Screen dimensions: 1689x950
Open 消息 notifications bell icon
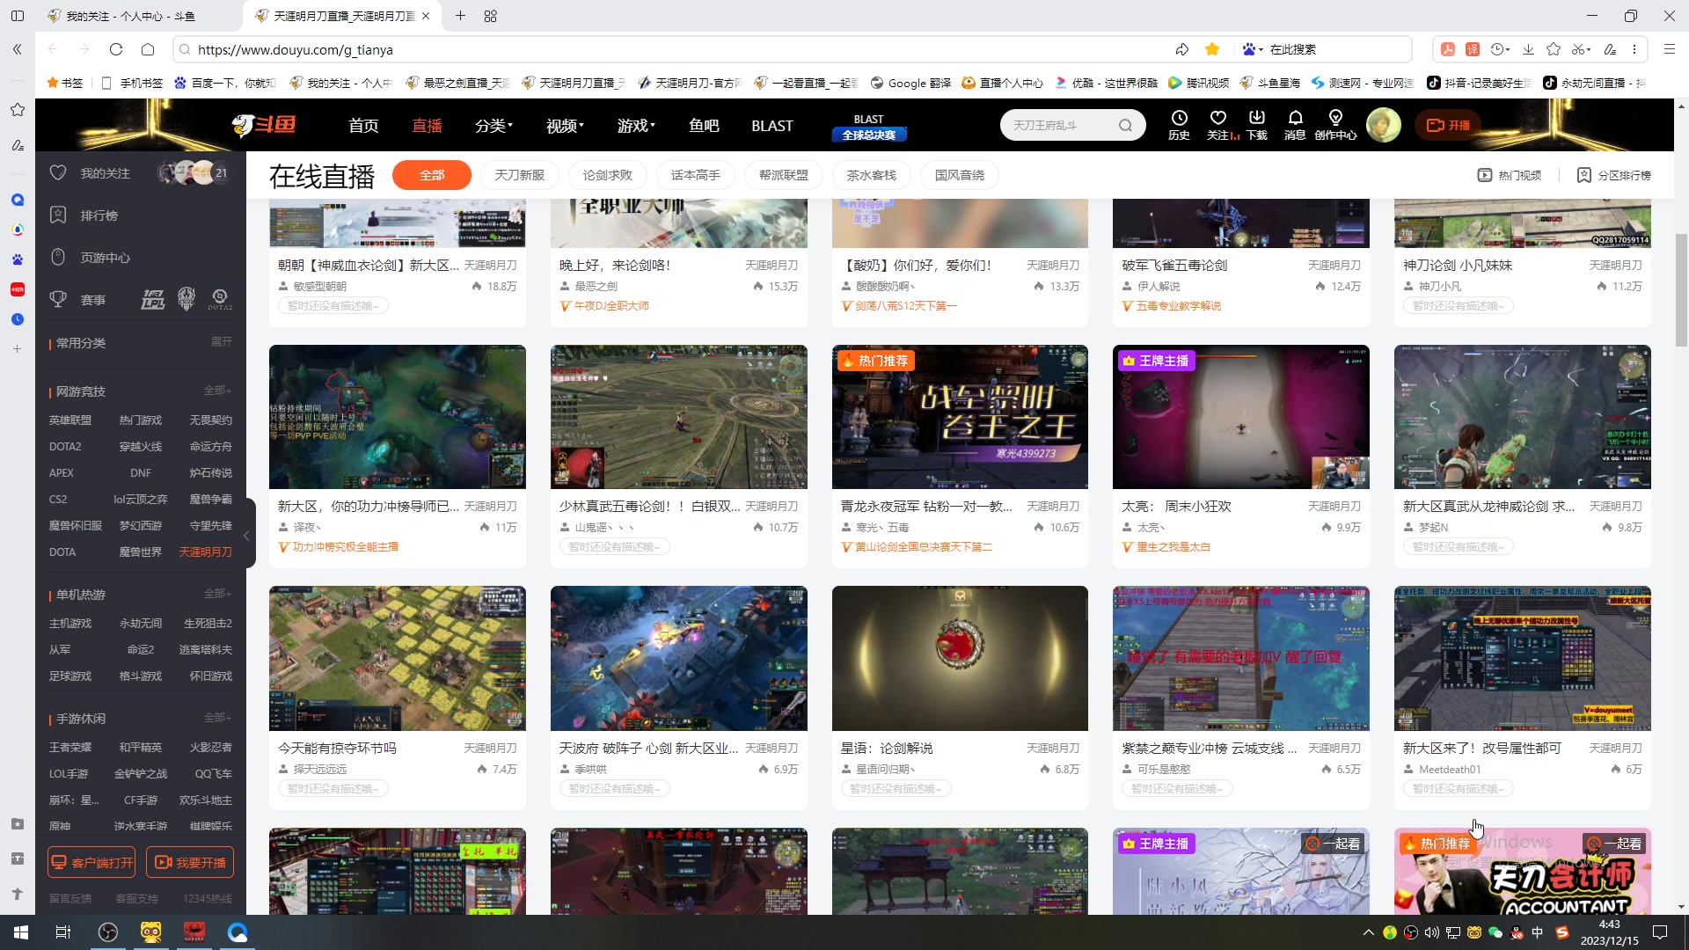(1295, 123)
